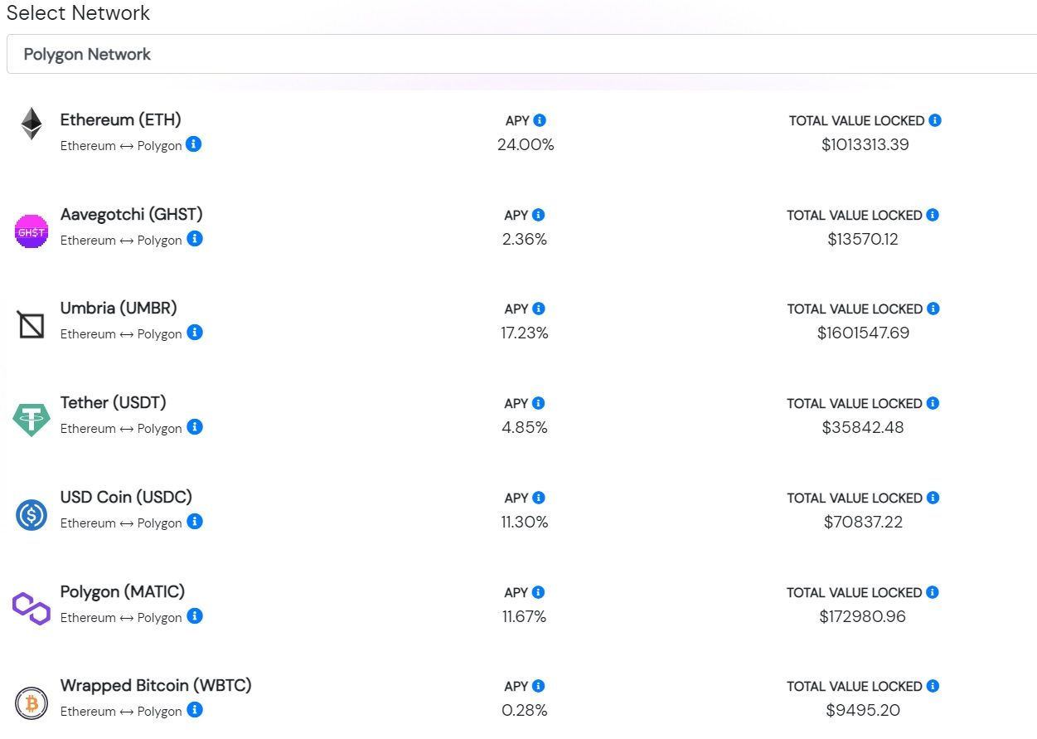Click the $13570.12 locked value

point(863,240)
